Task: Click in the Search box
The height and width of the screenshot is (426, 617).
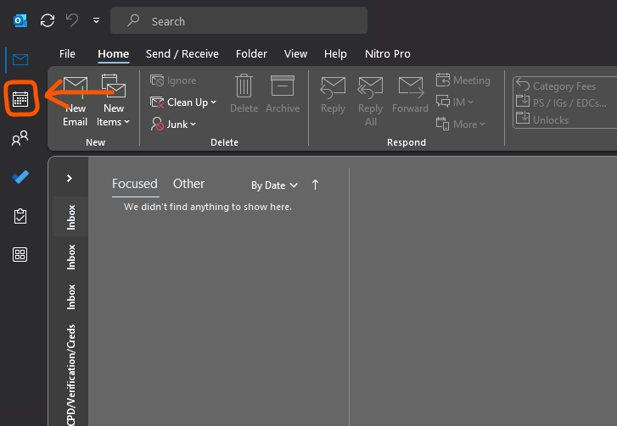Action: pos(246,21)
